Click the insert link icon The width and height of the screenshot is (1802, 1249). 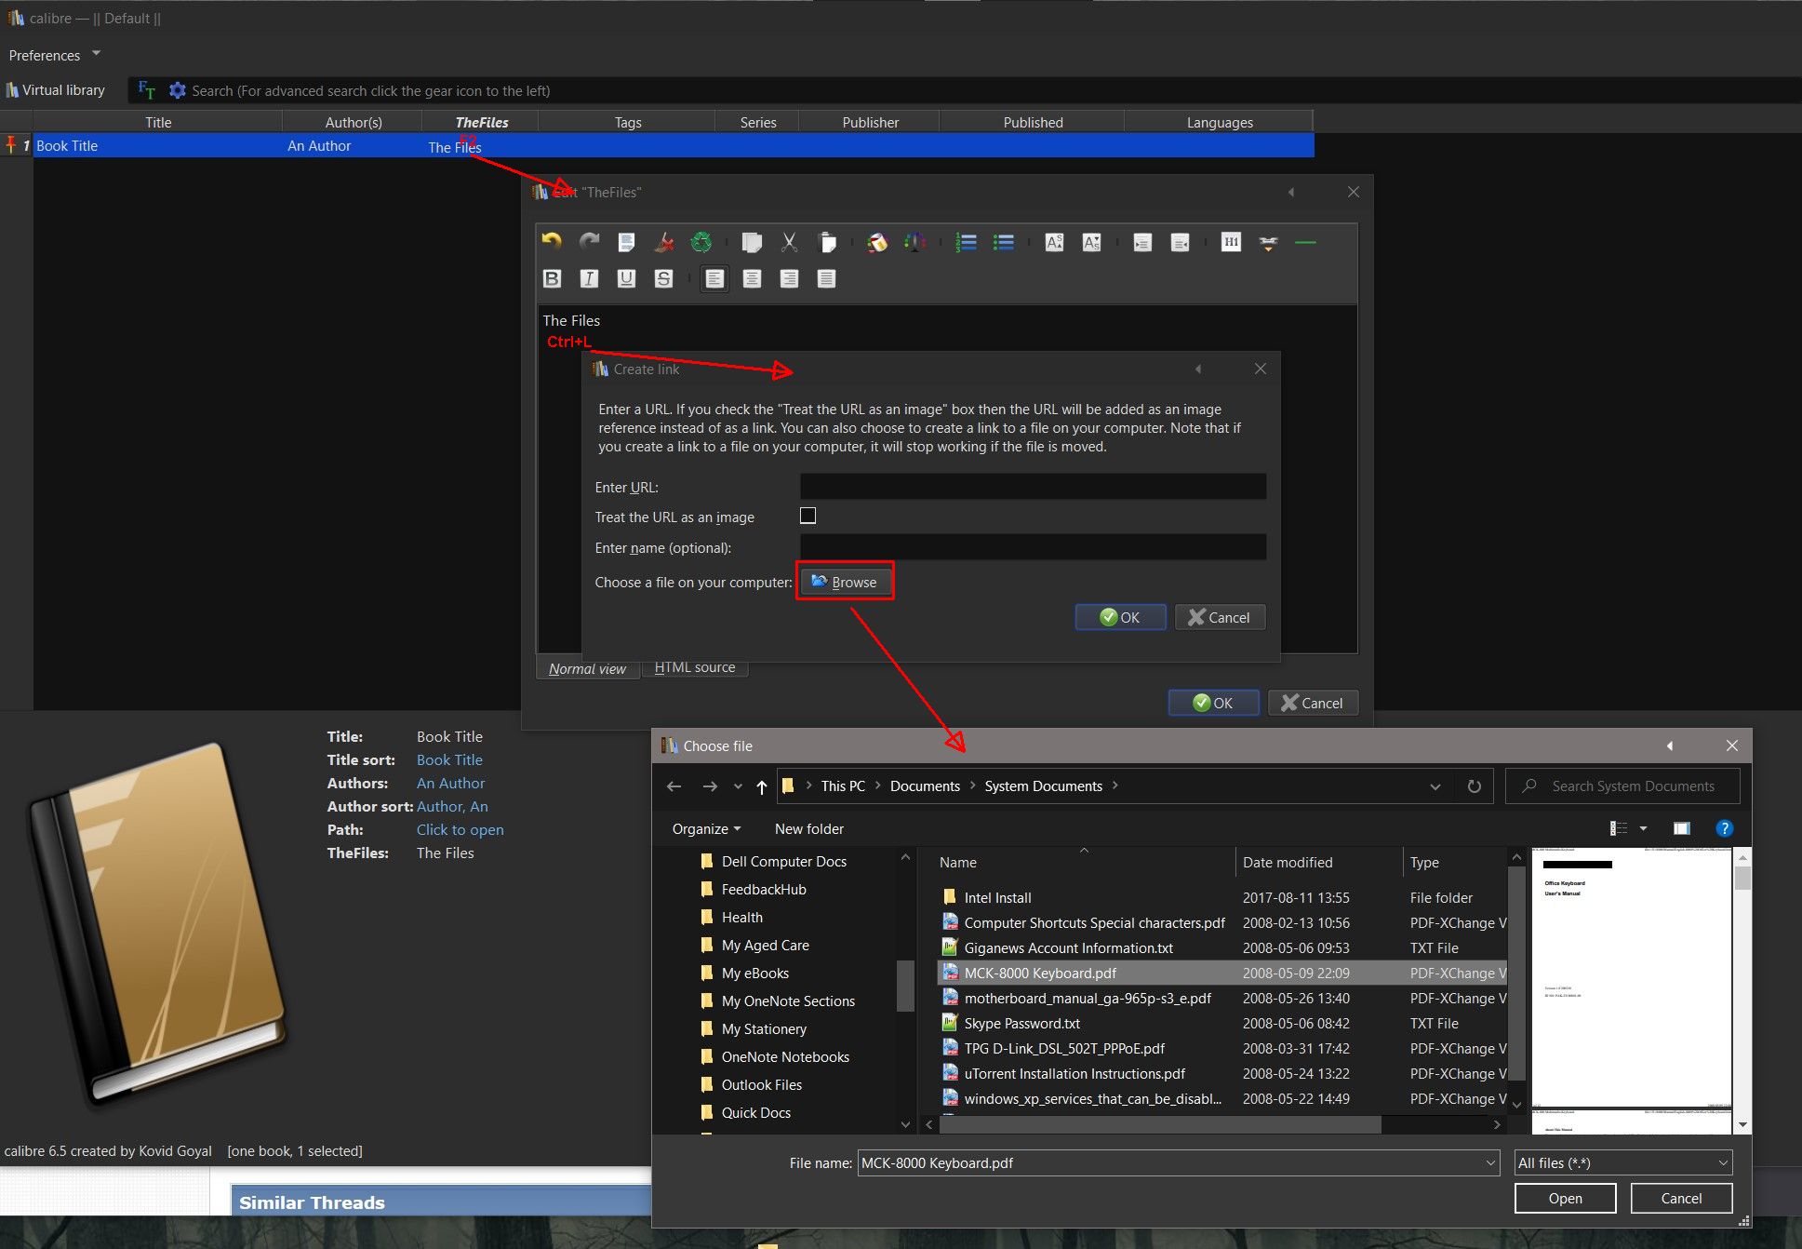(x=1268, y=242)
